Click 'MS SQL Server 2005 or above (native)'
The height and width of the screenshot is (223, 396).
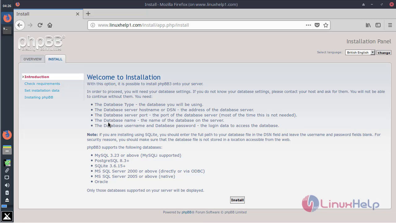[x=135, y=176]
